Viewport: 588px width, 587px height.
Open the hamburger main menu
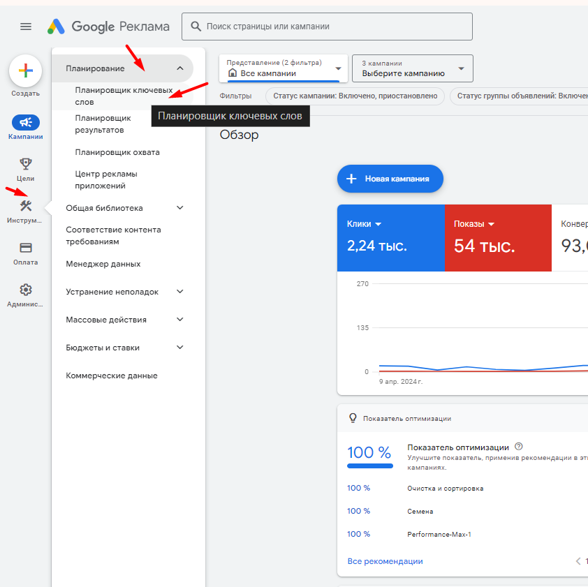[x=26, y=27]
